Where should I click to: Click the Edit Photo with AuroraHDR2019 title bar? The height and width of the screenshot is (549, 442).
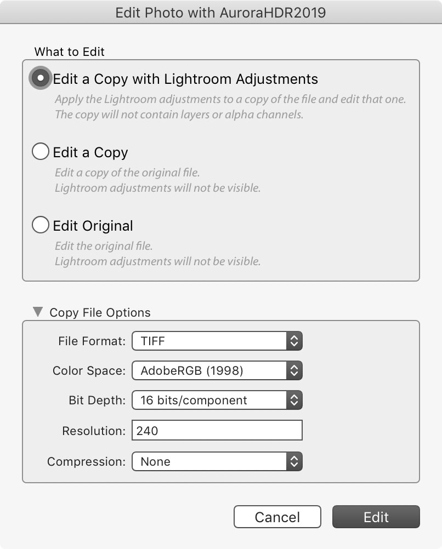(221, 12)
